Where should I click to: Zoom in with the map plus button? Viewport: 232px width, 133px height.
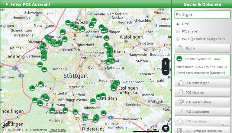(166, 63)
